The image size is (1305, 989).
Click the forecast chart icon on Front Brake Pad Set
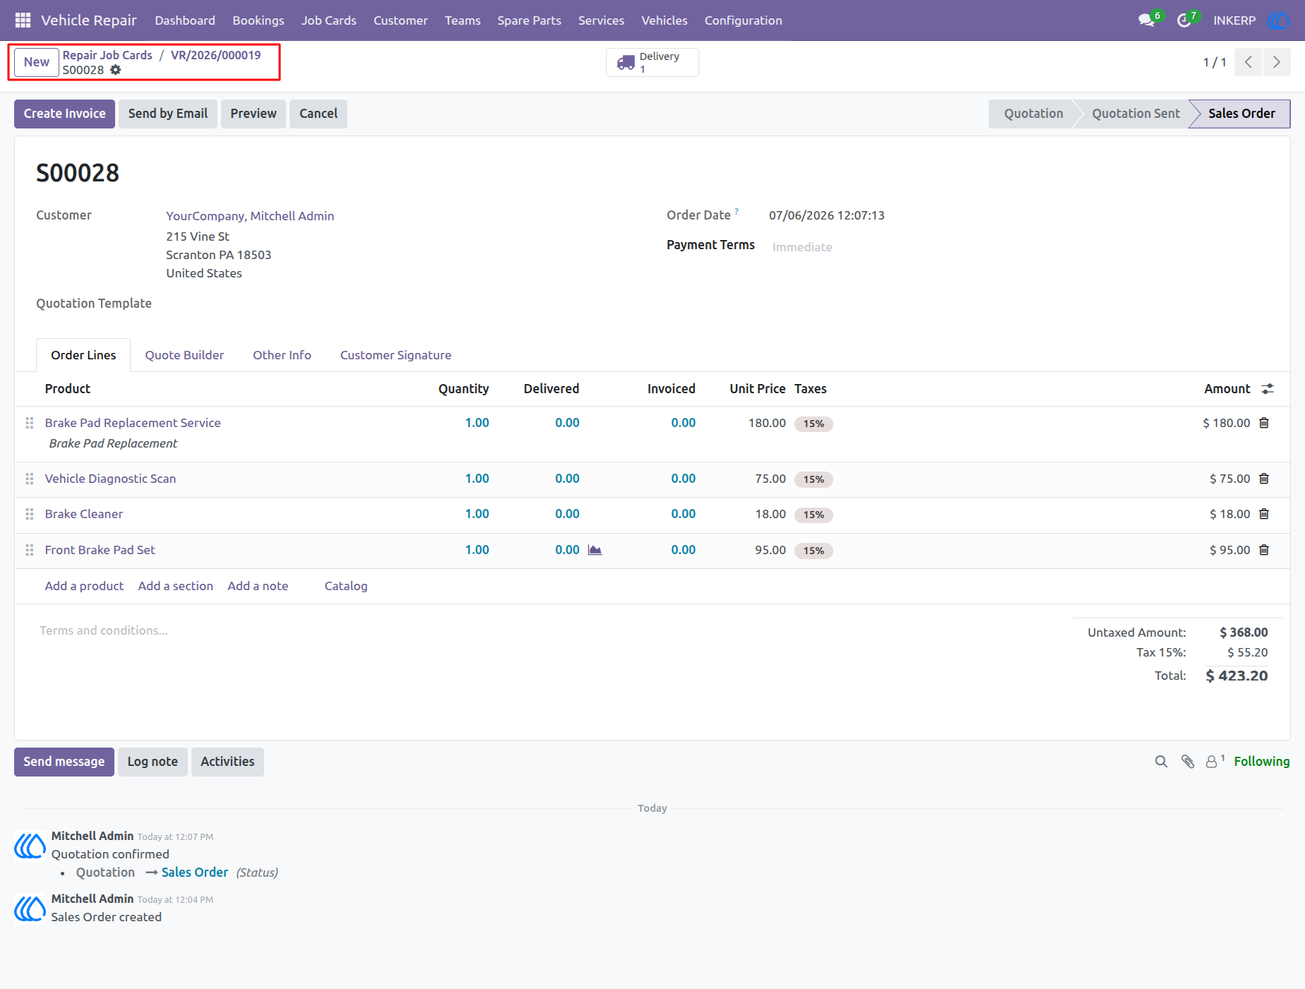tap(595, 550)
